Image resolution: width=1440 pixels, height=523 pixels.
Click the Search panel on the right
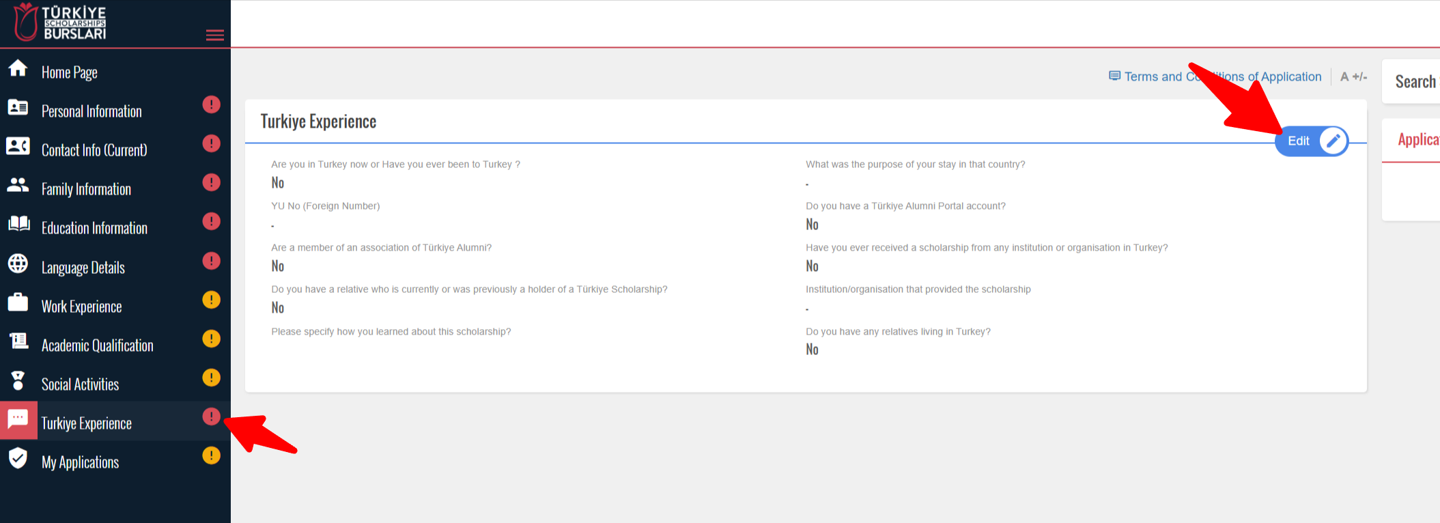(x=1414, y=82)
